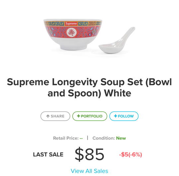
Task: Click the SHARE button label
Action: click(x=58, y=116)
